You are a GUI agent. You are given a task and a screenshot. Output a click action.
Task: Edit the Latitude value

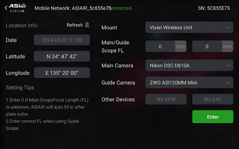click(x=62, y=56)
